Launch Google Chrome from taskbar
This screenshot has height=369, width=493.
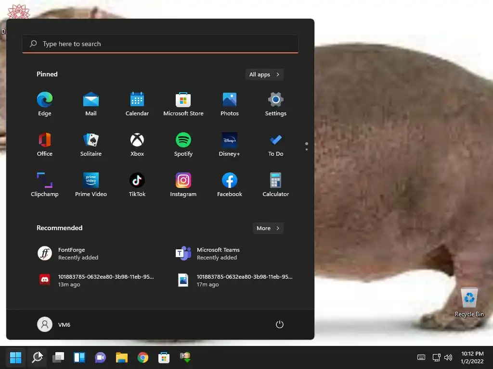[143, 357]
